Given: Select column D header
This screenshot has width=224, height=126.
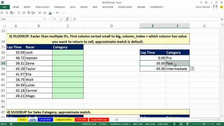Looking at the screenshot, I should click(112, 26).
